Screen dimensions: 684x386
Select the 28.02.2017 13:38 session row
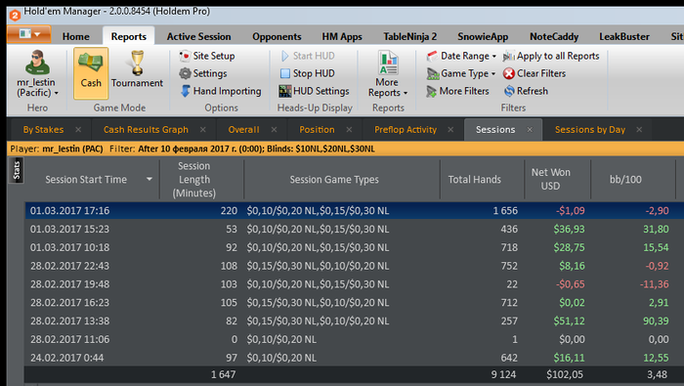tap(354, 321)
